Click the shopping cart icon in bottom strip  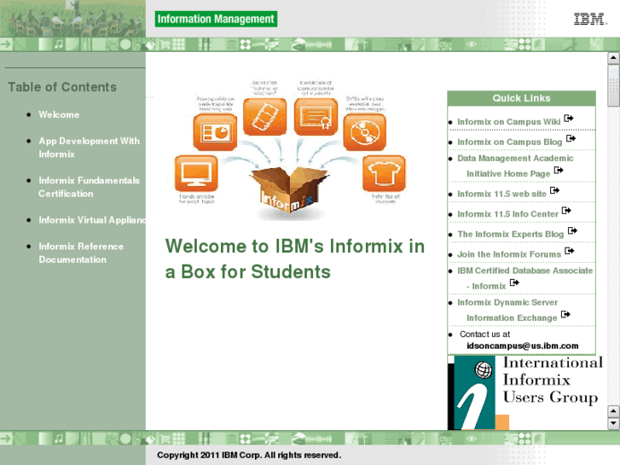point(165,438)
